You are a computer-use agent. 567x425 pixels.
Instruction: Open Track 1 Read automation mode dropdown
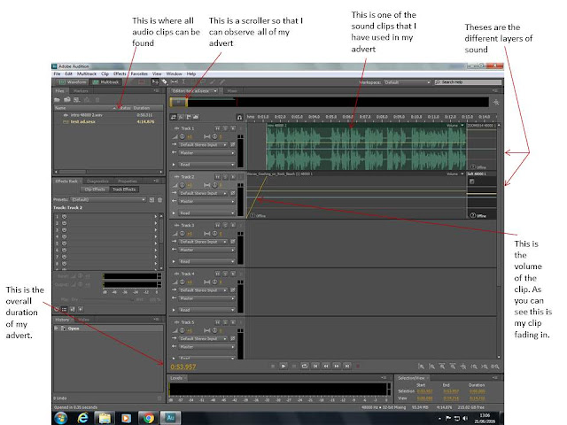click(x=206, y=165)
